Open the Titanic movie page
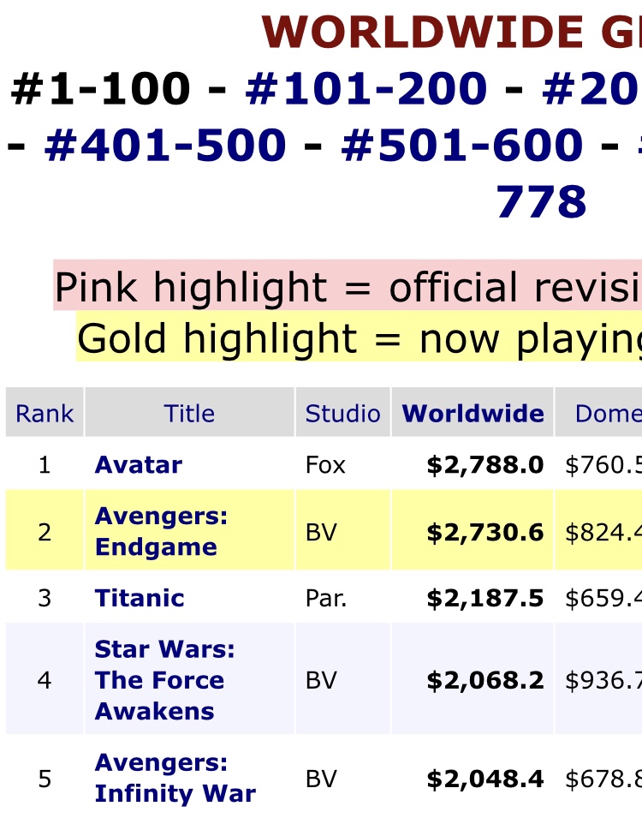Viewport: 642px width, 818px height. (x=140, y=597)
